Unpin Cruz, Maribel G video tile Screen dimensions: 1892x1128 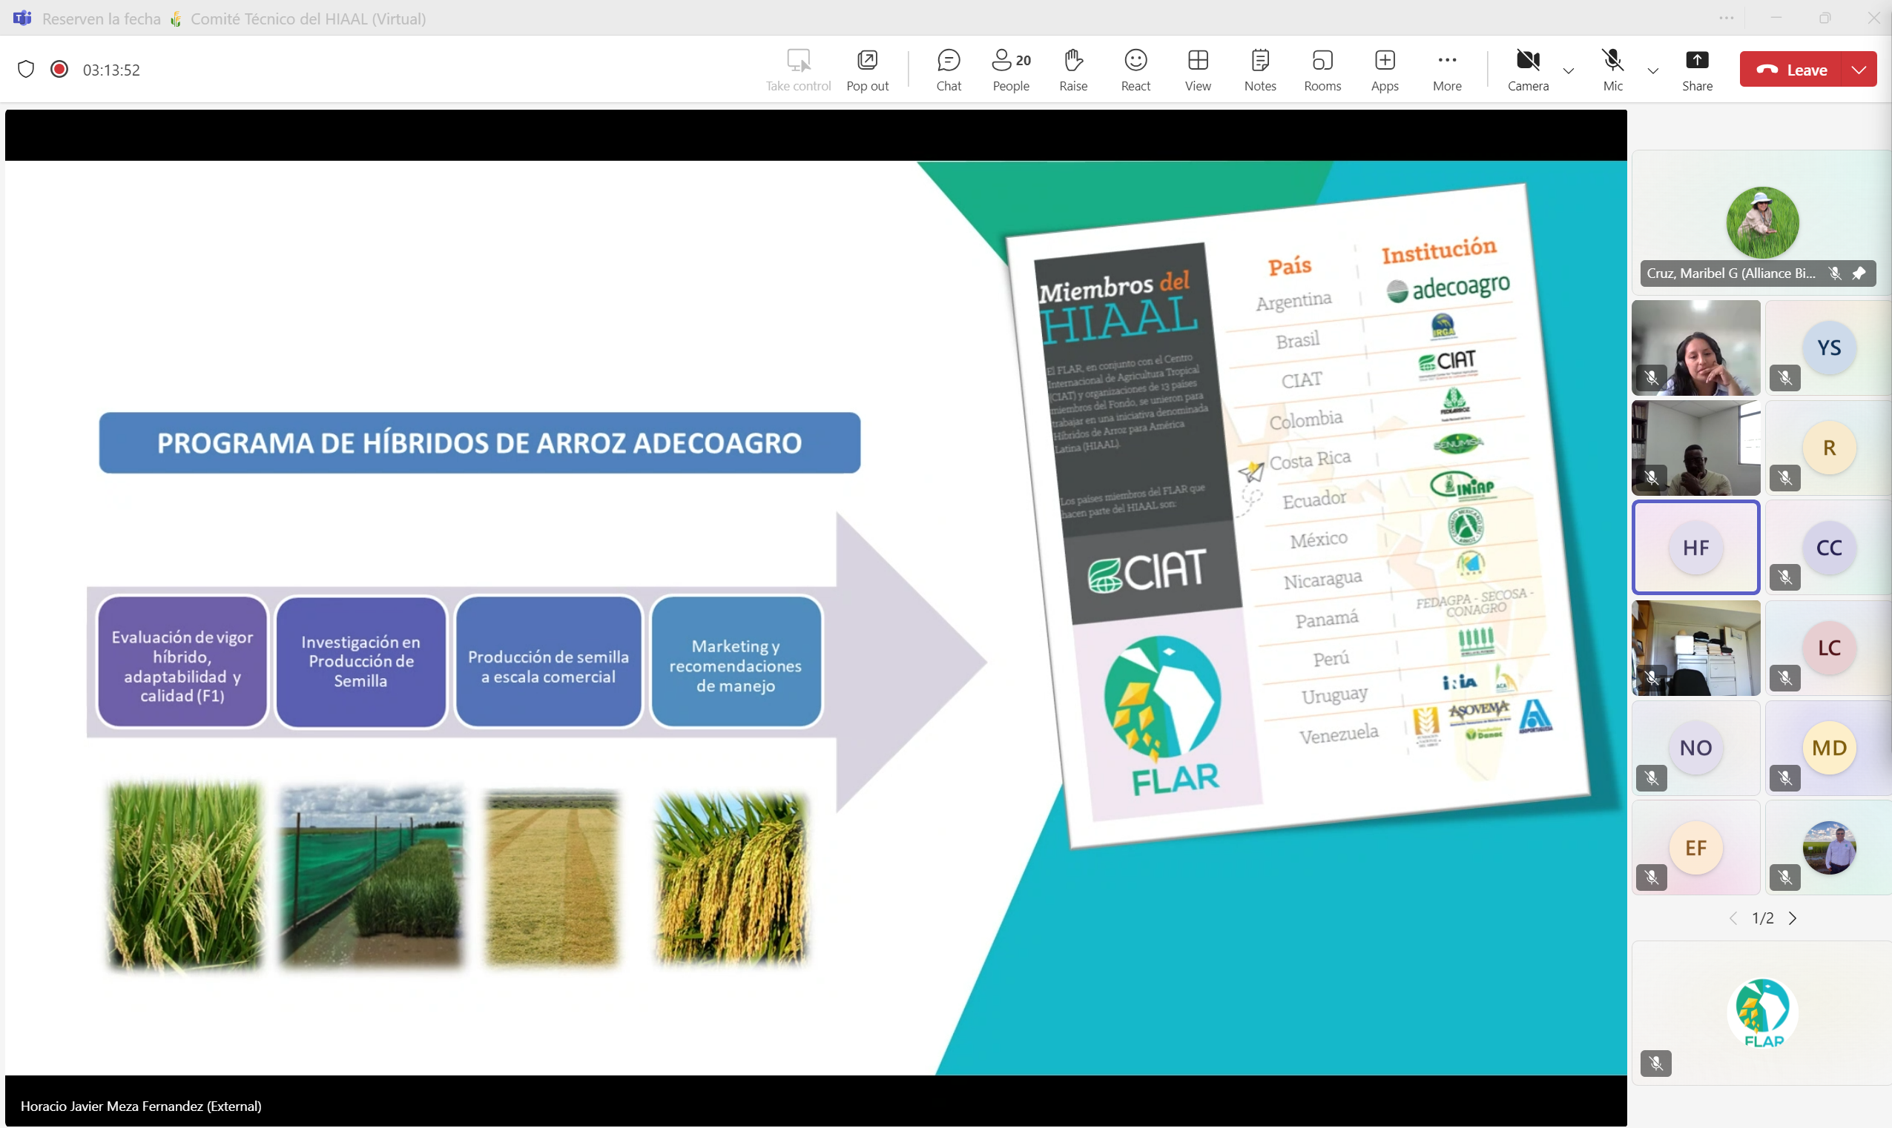(x=1859, y=273)
